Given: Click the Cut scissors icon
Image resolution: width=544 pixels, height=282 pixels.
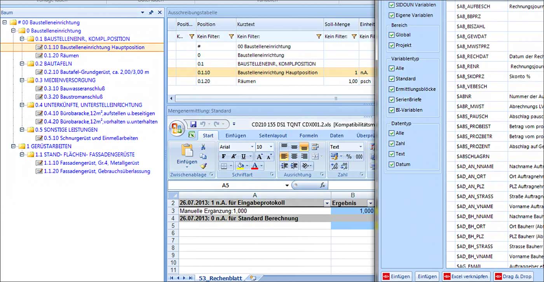Looking at the screenshot, I should pos(203,147).
